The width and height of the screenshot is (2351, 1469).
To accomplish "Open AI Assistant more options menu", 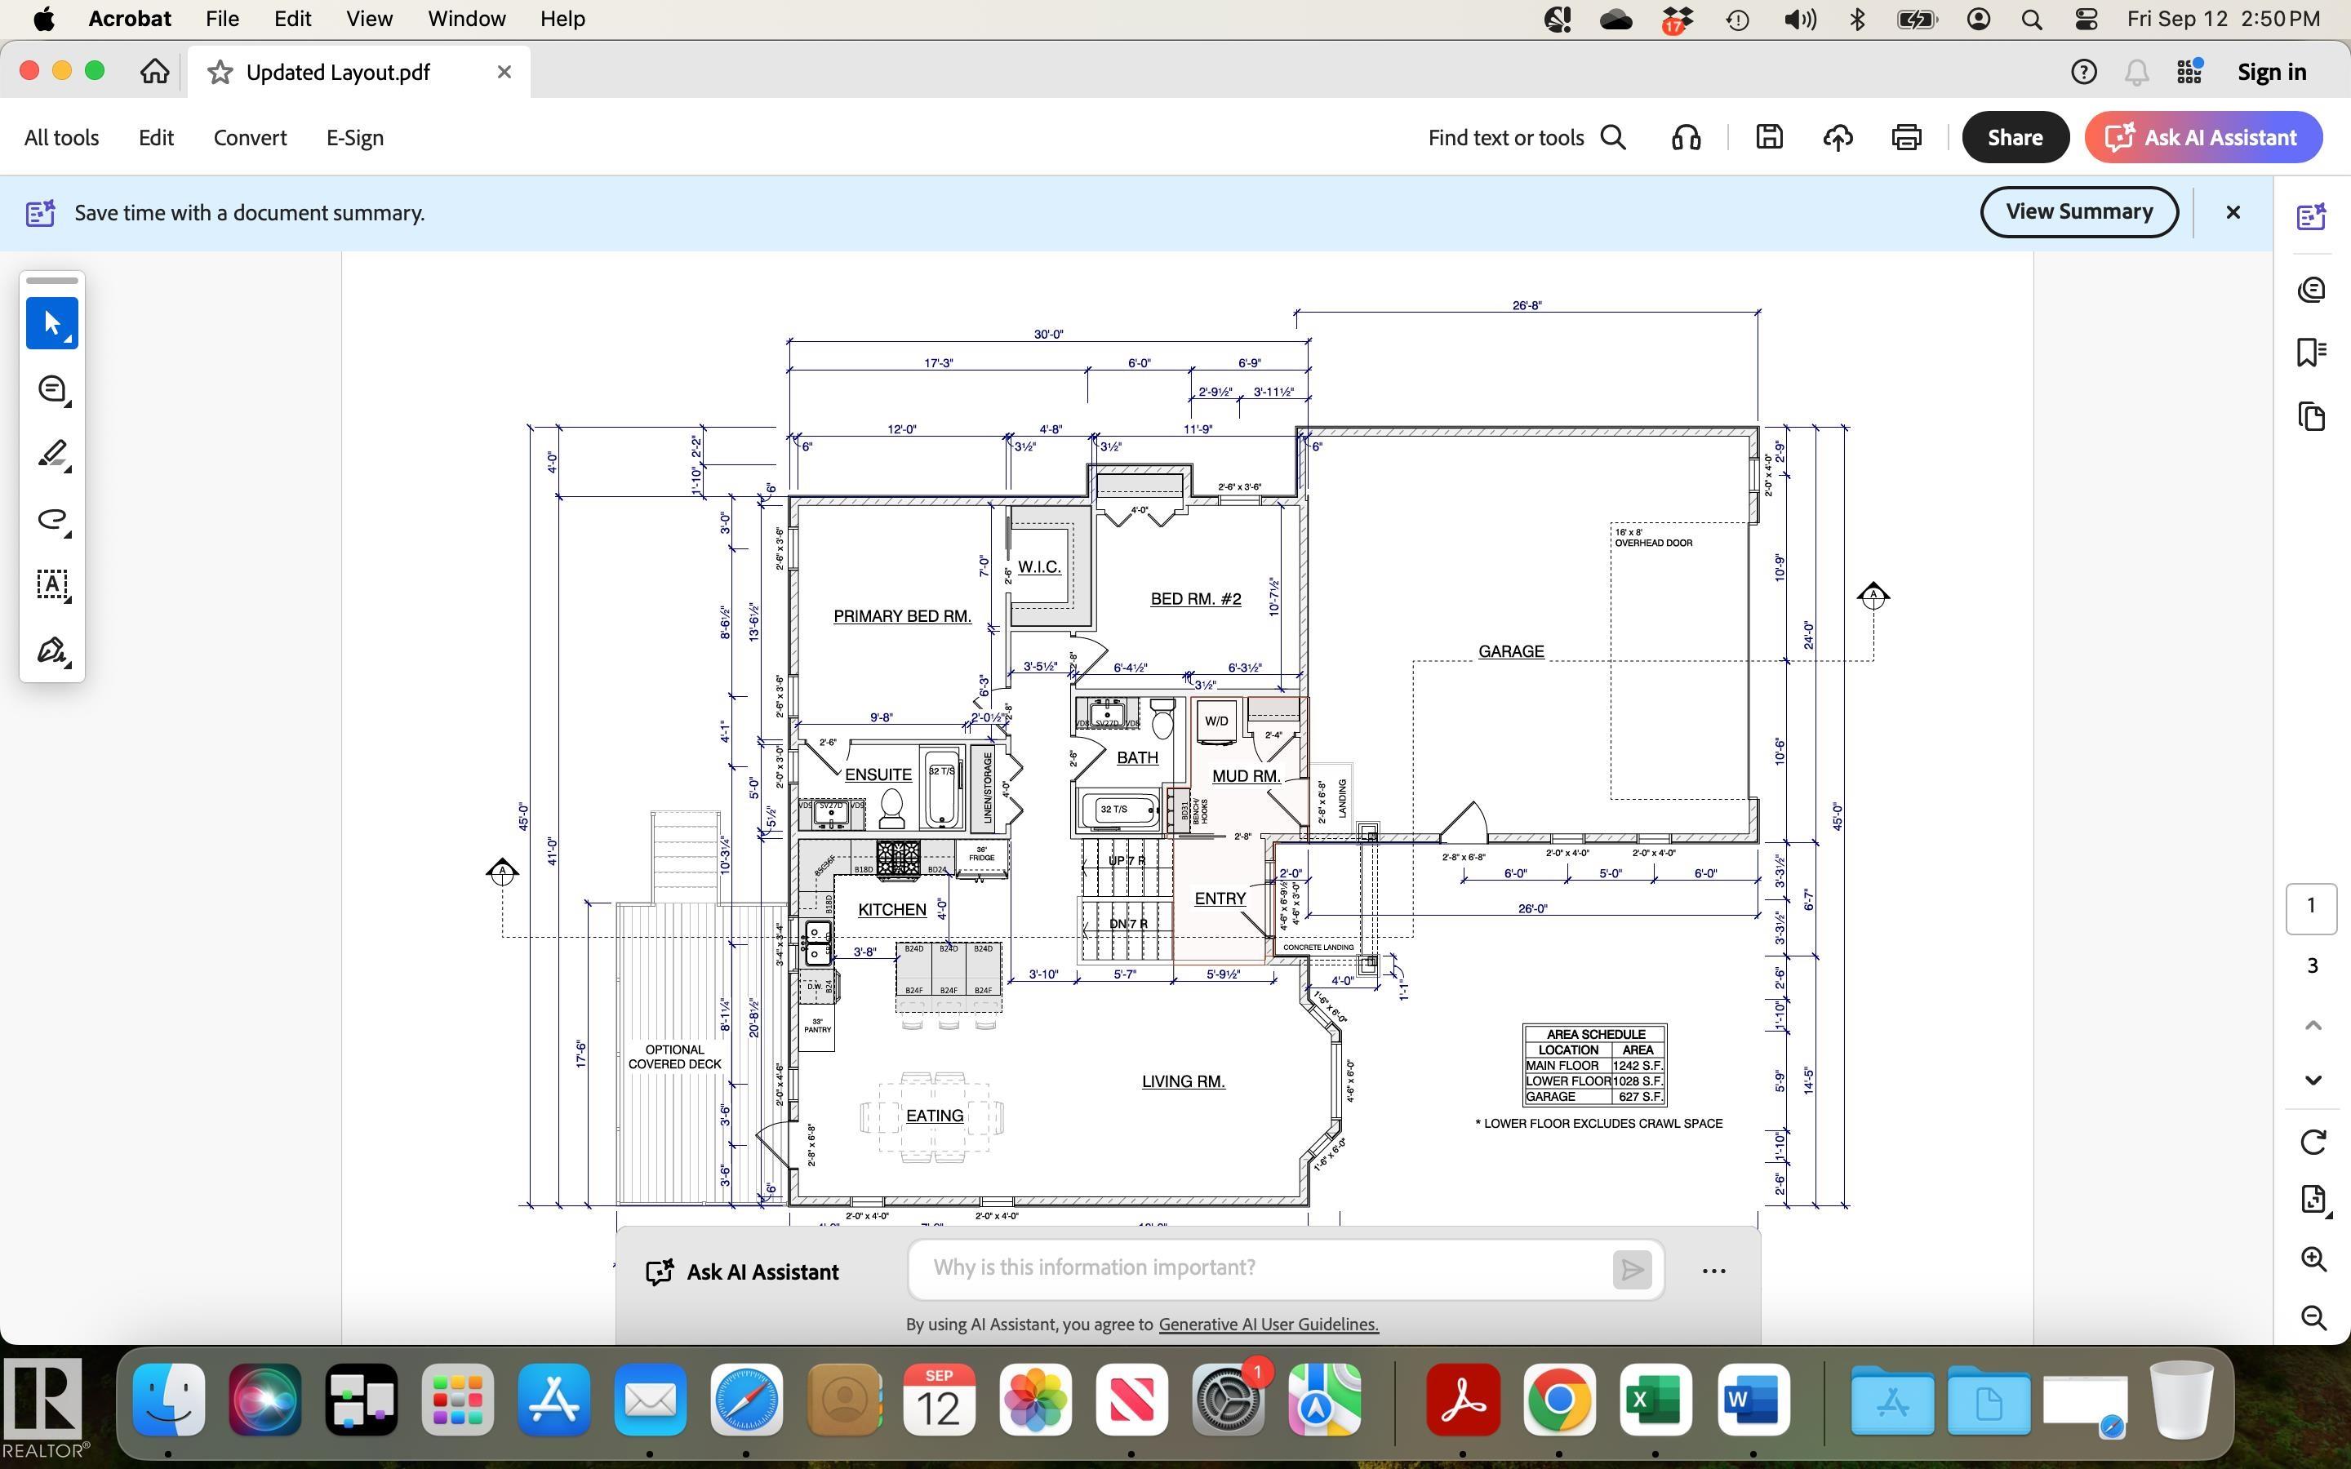I will click(x=1713, y=1271).
